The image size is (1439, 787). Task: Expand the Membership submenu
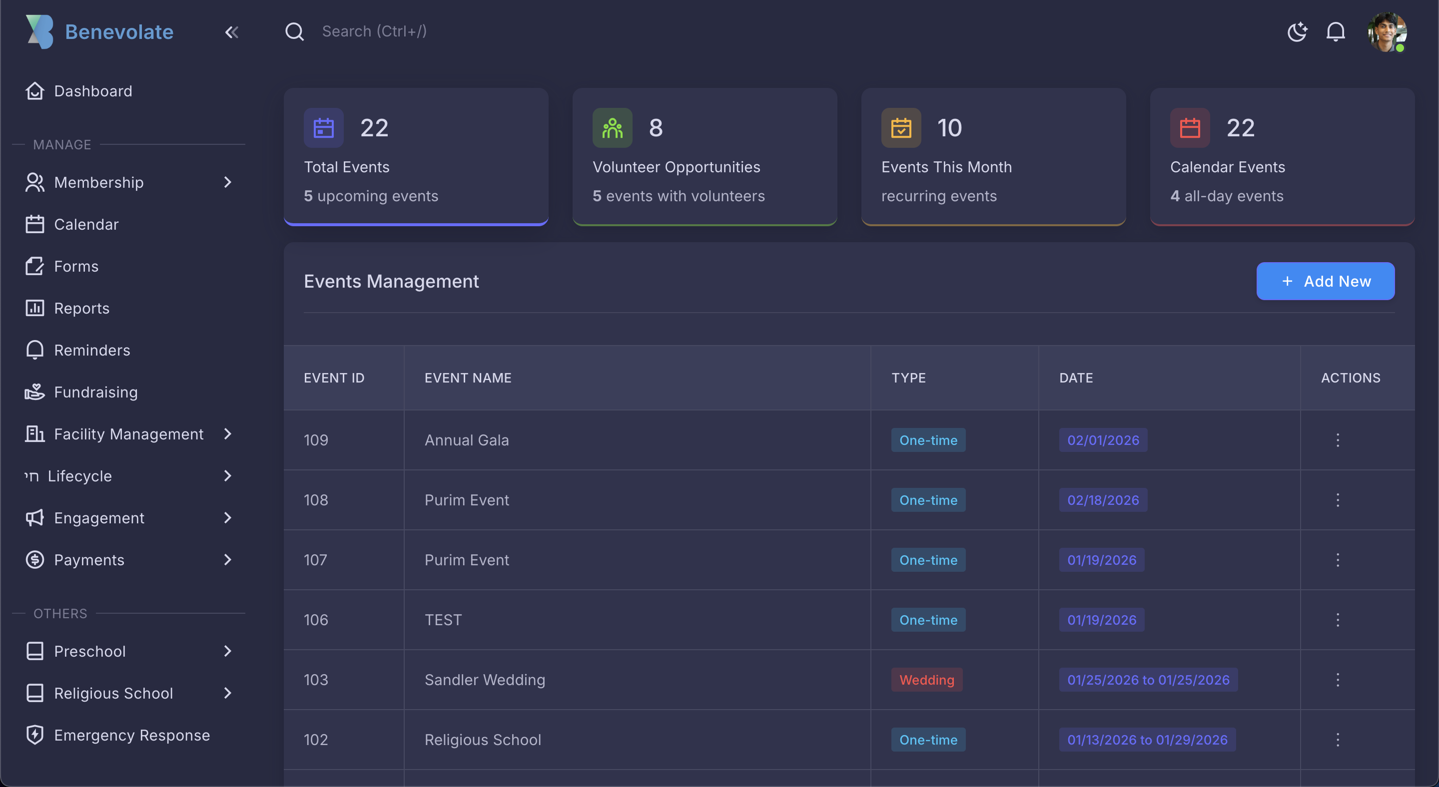click(x=227, y=182)
